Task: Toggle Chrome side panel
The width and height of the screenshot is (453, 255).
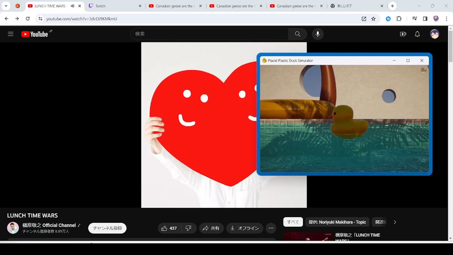Action: coord(425,18)
